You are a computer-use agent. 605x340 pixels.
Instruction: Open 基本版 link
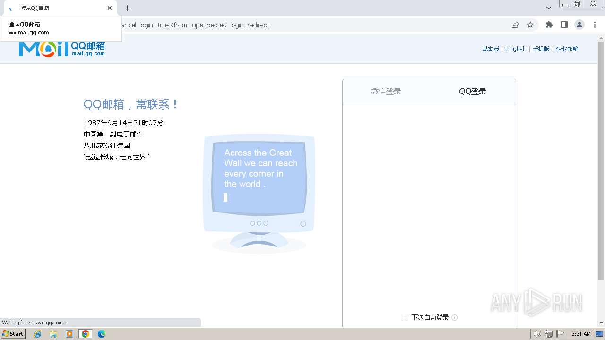pyautogui.click(x=491, y=49)
